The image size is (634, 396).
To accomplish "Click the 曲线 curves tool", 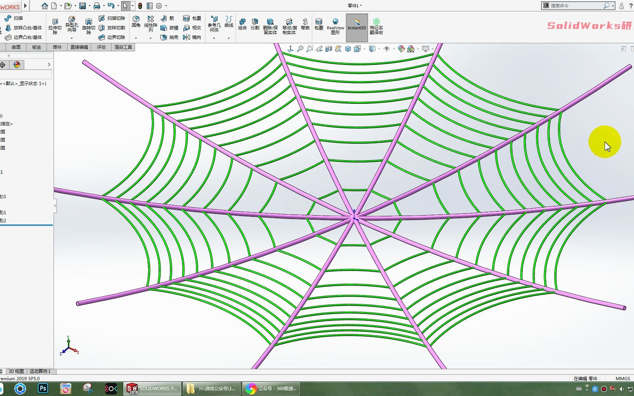I will (x=229, y=22).
